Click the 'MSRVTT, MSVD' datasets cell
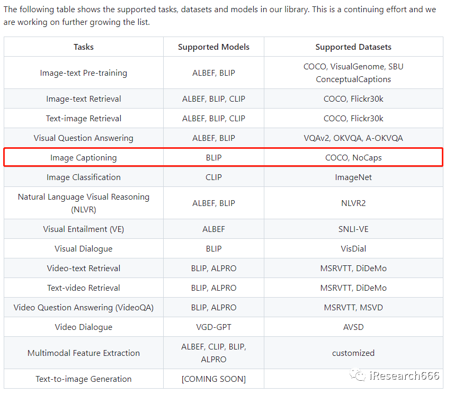 (353, 308)
